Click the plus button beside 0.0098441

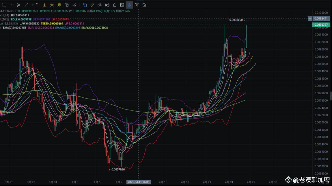tap(310, 19)
